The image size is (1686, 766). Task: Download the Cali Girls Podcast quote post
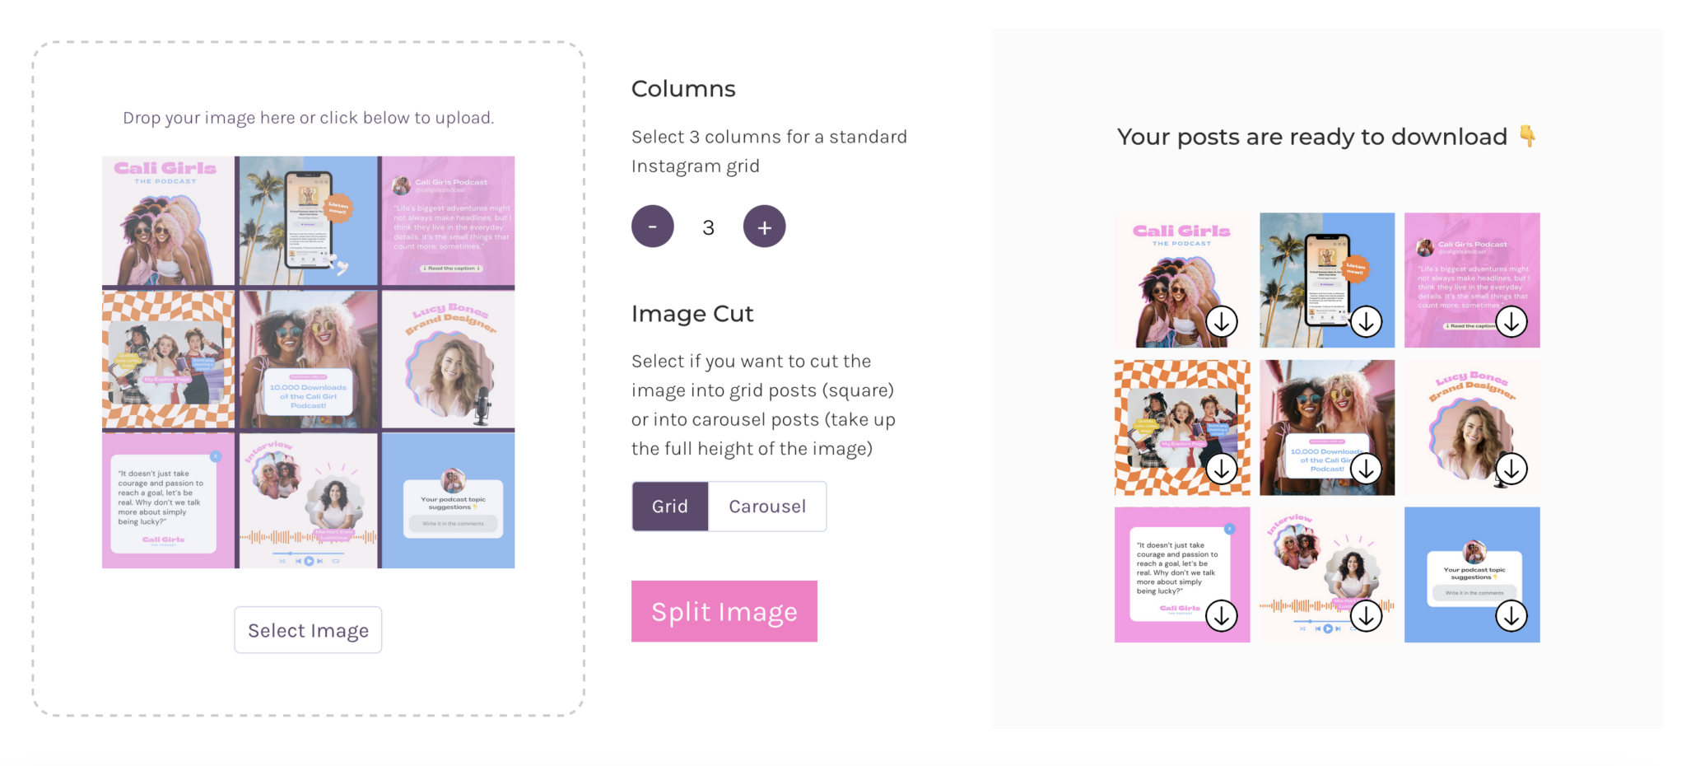[x=1510, y=322]
